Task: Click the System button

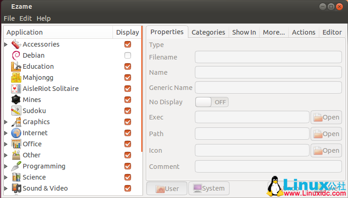Action: [209, 188]
